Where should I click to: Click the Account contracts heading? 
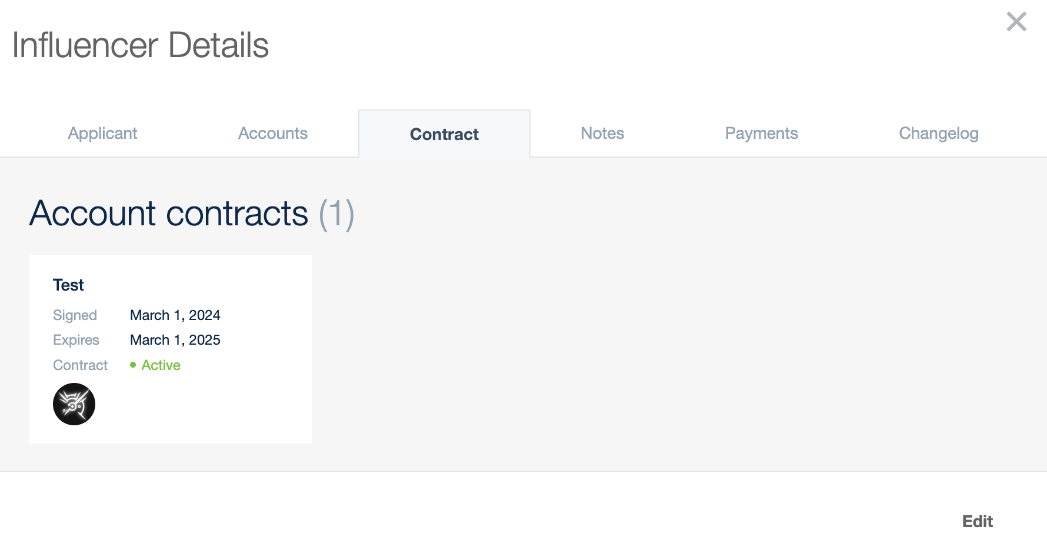(x=169, y=213)
